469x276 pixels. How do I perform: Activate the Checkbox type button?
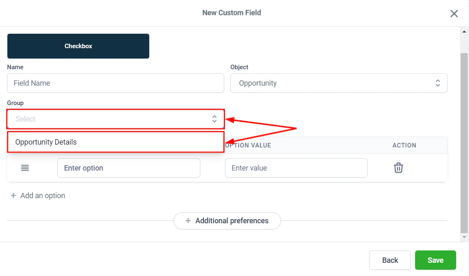pyautogui.click(x=78, y=46)
